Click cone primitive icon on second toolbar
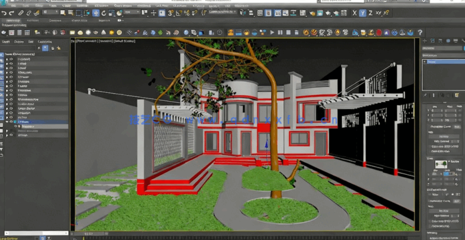 pos(103,33)
